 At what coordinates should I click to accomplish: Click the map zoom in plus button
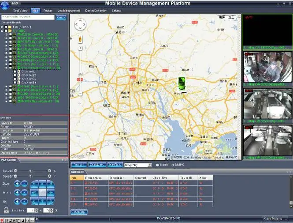click(80, 48)
